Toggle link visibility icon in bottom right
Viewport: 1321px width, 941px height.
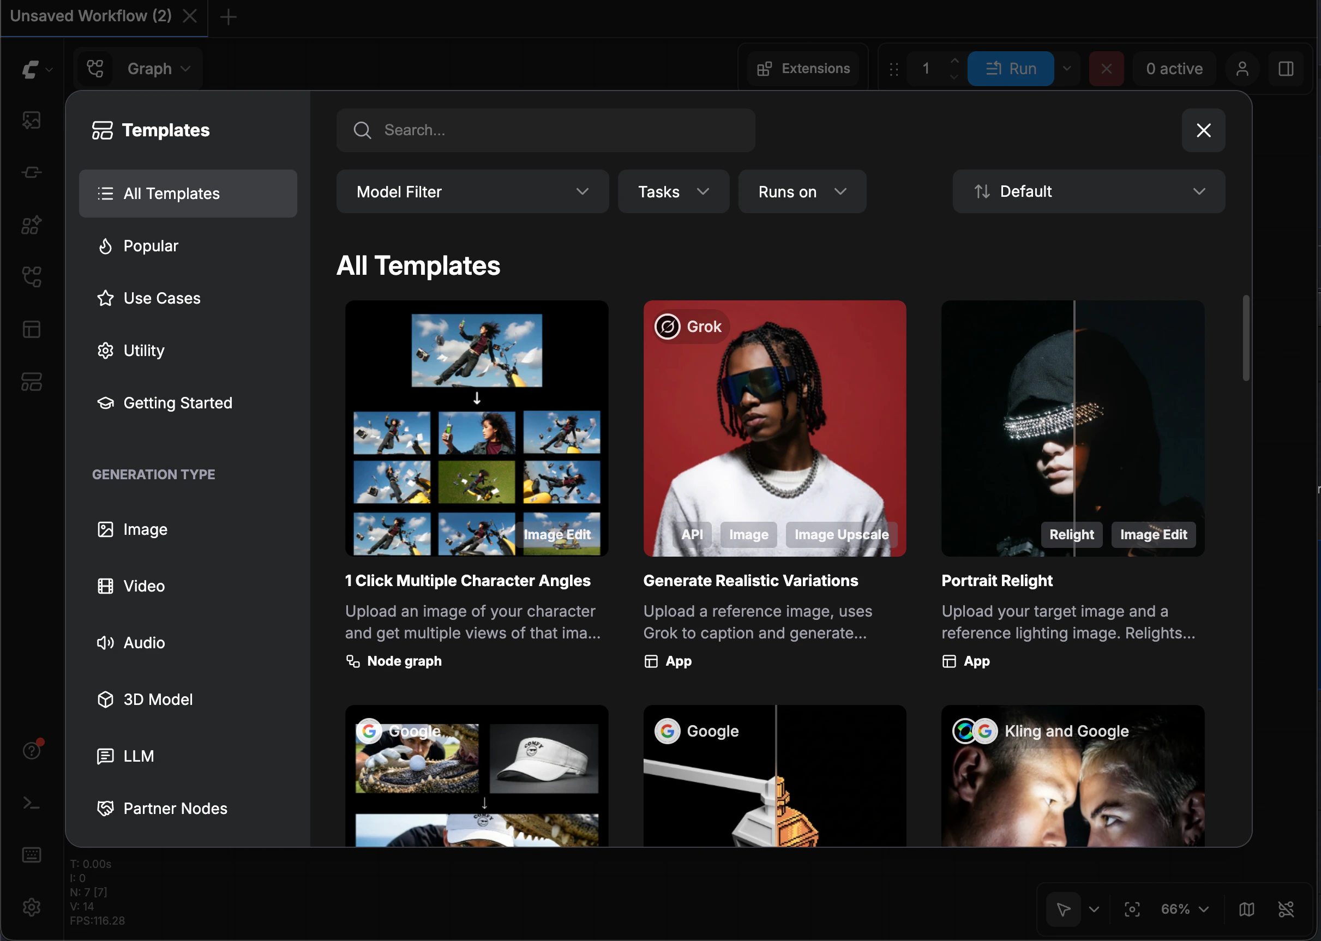tap(1286, 909)
